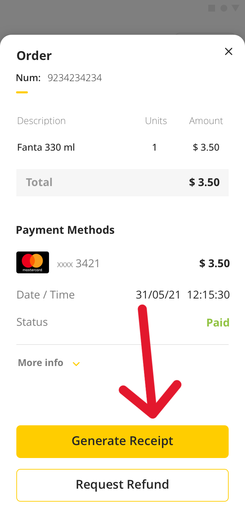Viewport: 245px width, 518px height.
Task: Tap the status bar square icon
Action: [212, 8]
